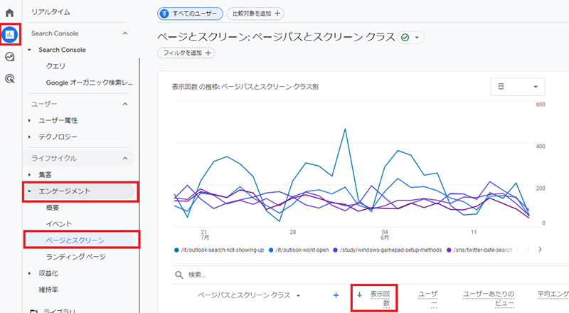Screen dimensions: 569x313
Task: Toggle /it/outlook-wont-open legend series
Action: [x=299, y=250]
